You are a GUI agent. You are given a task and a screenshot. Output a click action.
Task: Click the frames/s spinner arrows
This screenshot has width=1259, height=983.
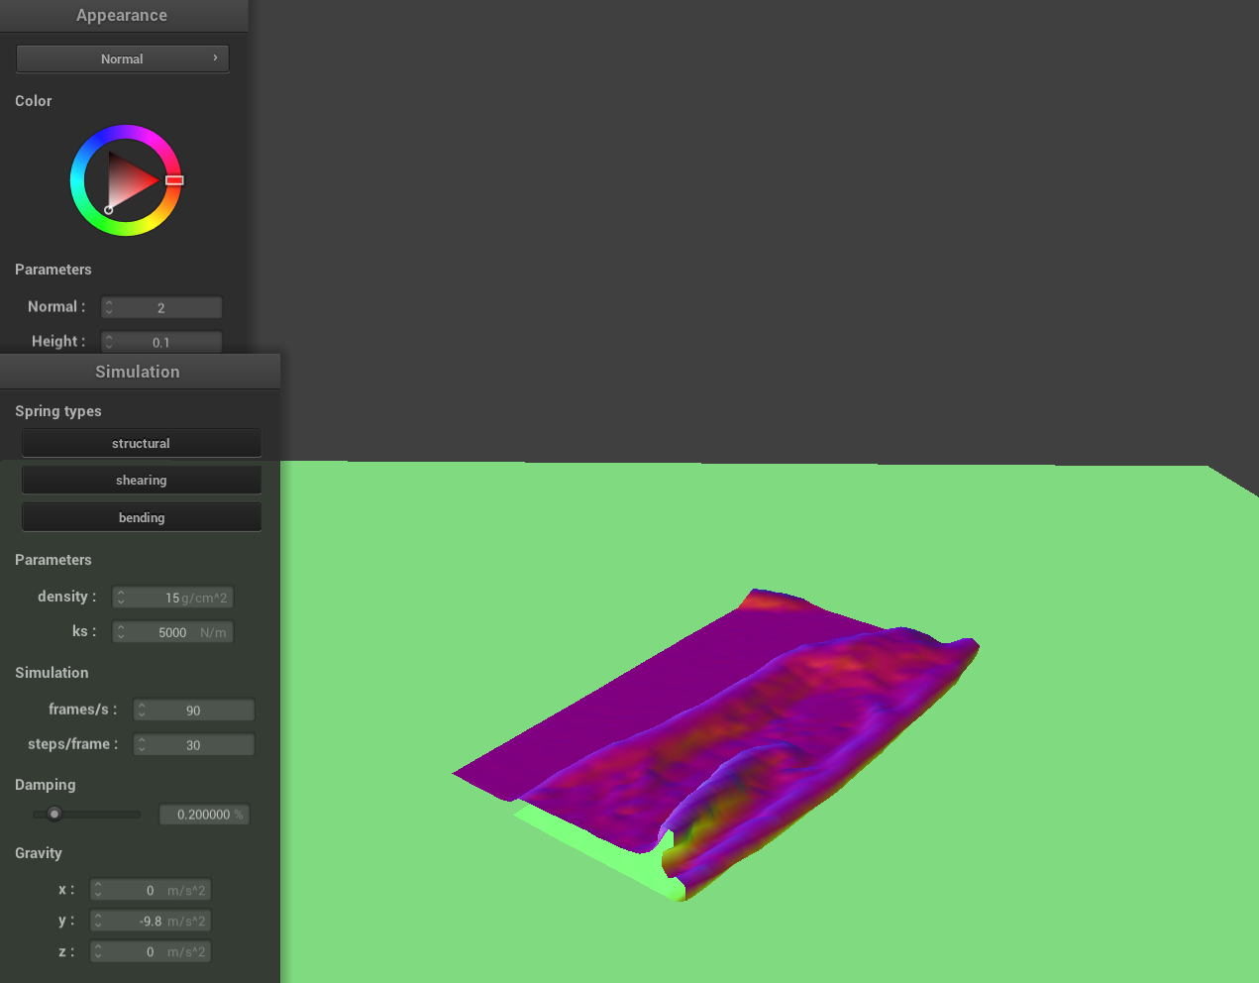point(142,710)
